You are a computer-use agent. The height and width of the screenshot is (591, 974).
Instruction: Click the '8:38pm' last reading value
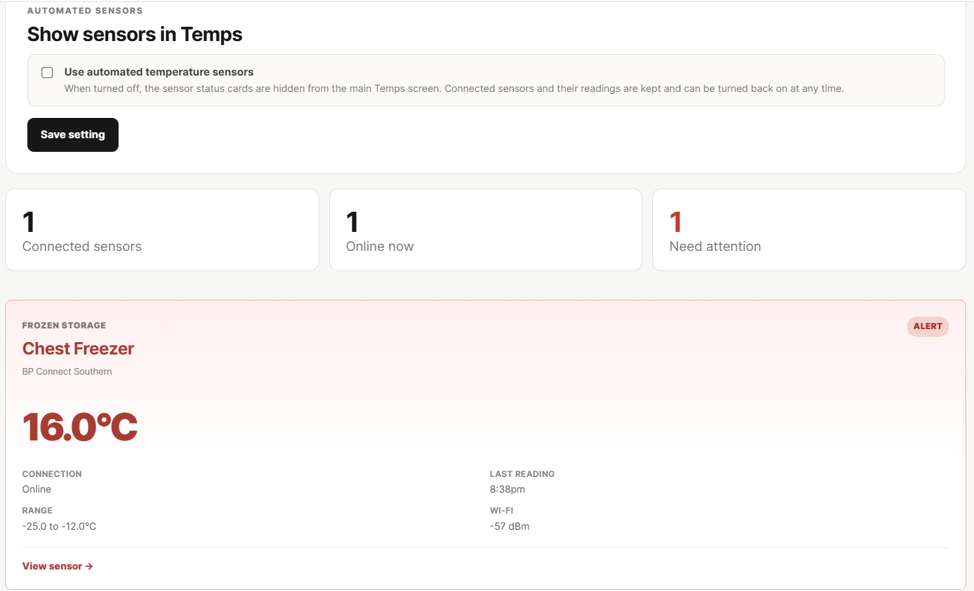click(x=508, y=489)
